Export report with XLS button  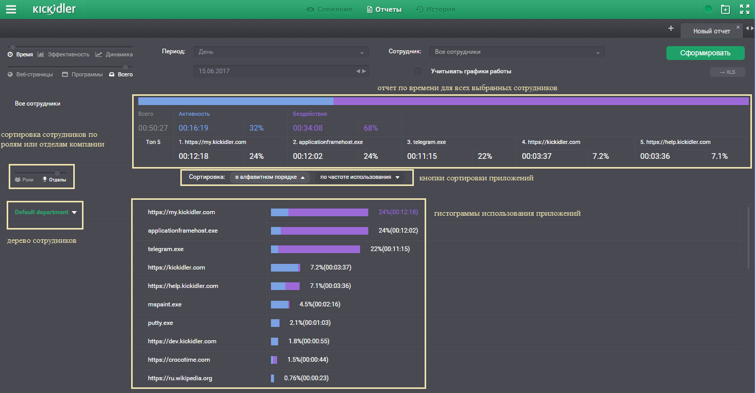pyautogui.click(x=727, y=72)
